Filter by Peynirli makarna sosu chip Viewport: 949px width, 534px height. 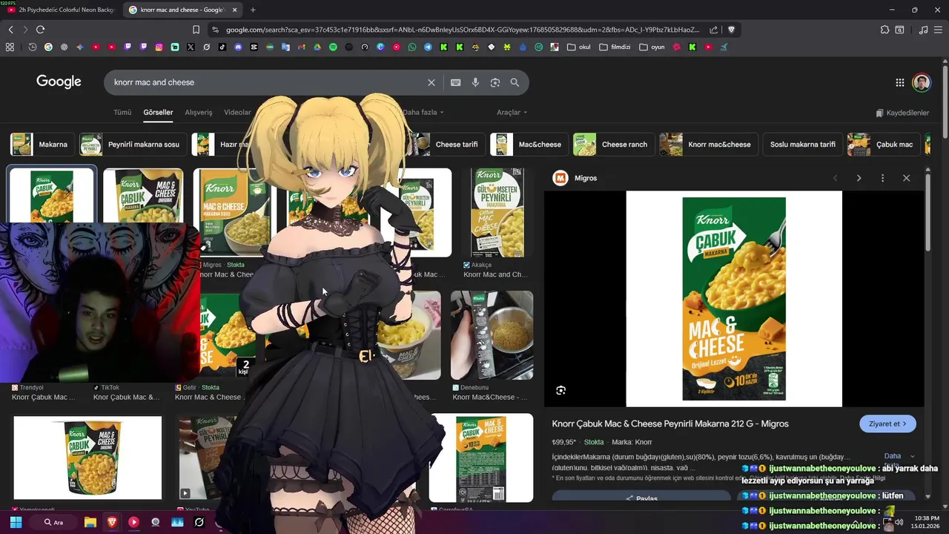[133, 145]
